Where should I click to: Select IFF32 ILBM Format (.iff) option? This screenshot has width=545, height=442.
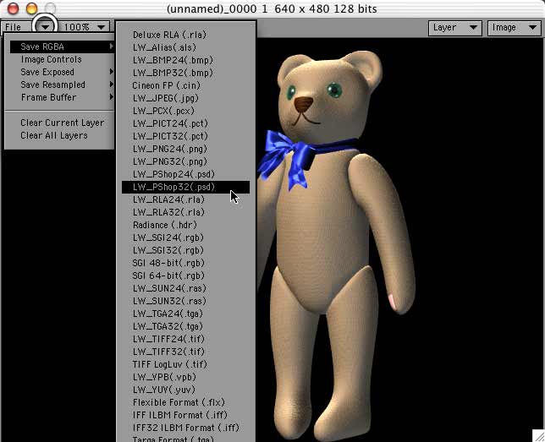[x=185, y=428]
